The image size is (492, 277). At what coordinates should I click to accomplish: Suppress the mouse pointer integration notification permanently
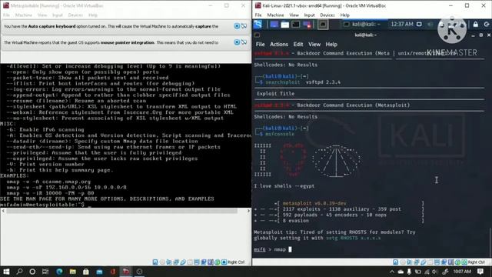click(244, 42)
